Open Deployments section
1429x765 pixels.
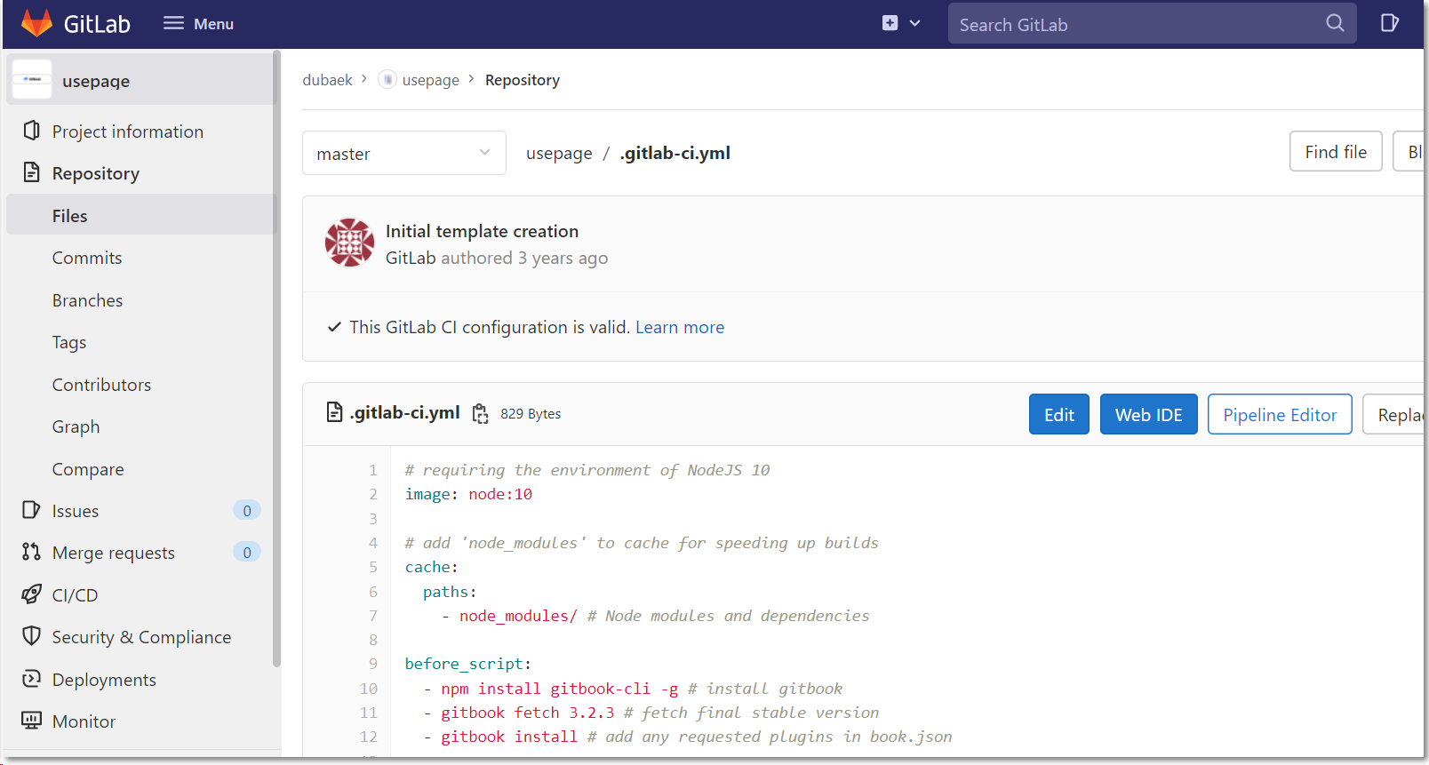(104, 680)
